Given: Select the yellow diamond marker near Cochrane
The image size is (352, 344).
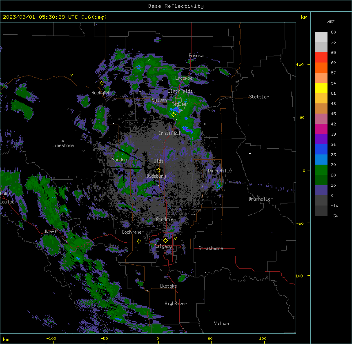Looking at the screenshot, I should tap(139, 241).
